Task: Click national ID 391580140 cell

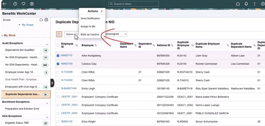Action: (x=163, y=89)
